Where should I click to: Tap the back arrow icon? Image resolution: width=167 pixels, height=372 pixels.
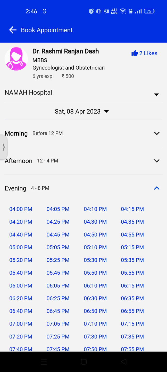tap(13, 30)
